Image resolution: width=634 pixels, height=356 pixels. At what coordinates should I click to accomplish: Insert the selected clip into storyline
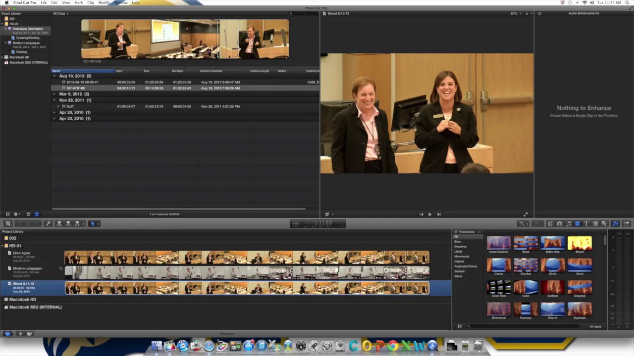(68, 223)
